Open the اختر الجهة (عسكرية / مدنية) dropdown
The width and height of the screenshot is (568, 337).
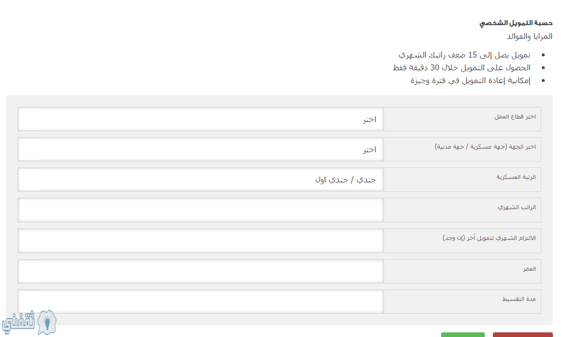pos(201,149)
